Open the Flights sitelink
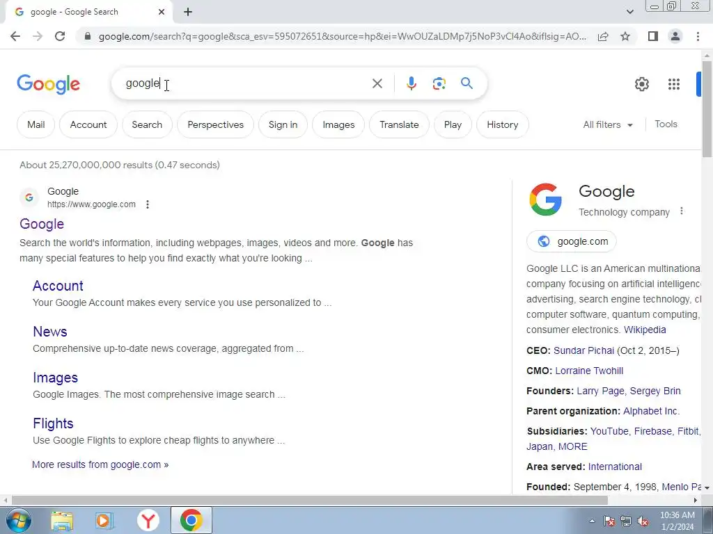The height and width of the screenshot is (534, 713). click(x=53, y=423)
